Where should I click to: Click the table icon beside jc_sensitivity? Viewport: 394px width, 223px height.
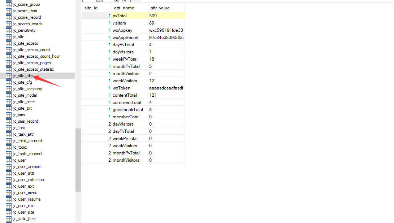9,30
